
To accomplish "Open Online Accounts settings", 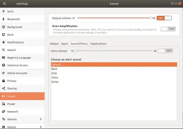I will click(22, 73).
